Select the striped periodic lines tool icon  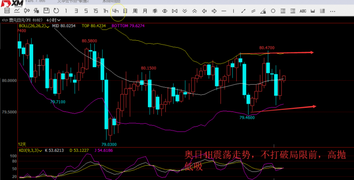(x=322, y=11)
